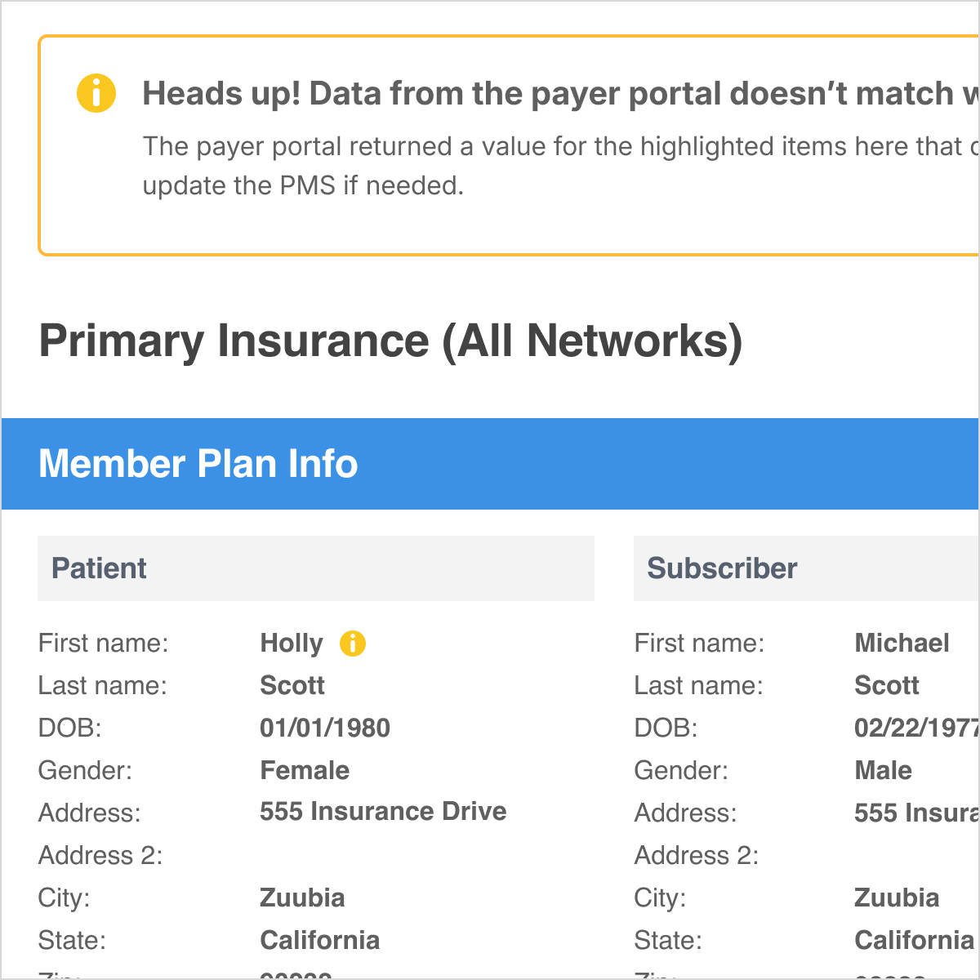Screen dimensions: 980x980
Task: Click the patient's city value Zuubia
Action: click(x=302, y=898)
